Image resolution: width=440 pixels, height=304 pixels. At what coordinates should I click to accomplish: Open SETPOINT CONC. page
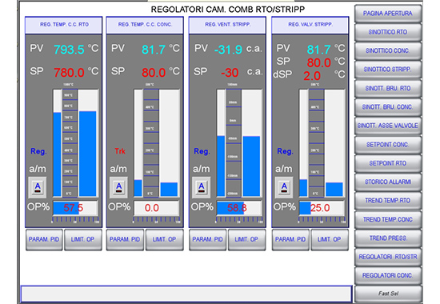pos(388,145)
